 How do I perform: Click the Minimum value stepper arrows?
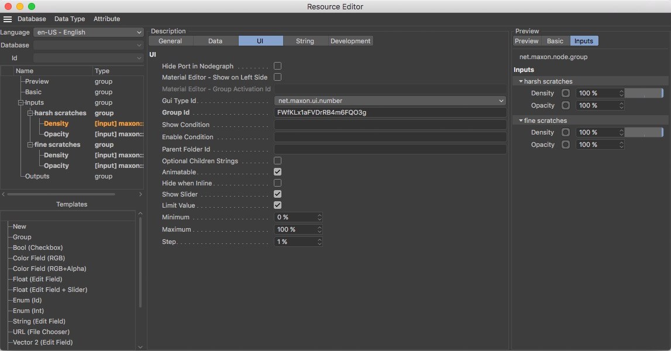click(x=319, y=217)
